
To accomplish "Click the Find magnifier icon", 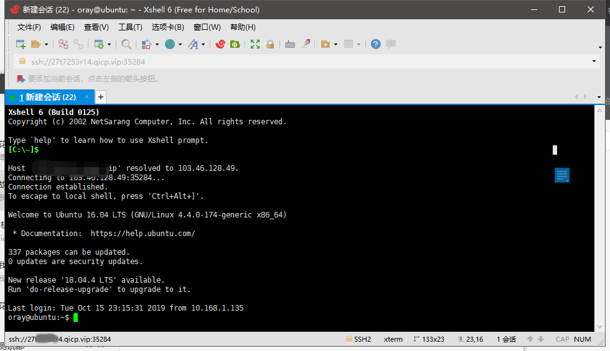I will tap(126, 44).
